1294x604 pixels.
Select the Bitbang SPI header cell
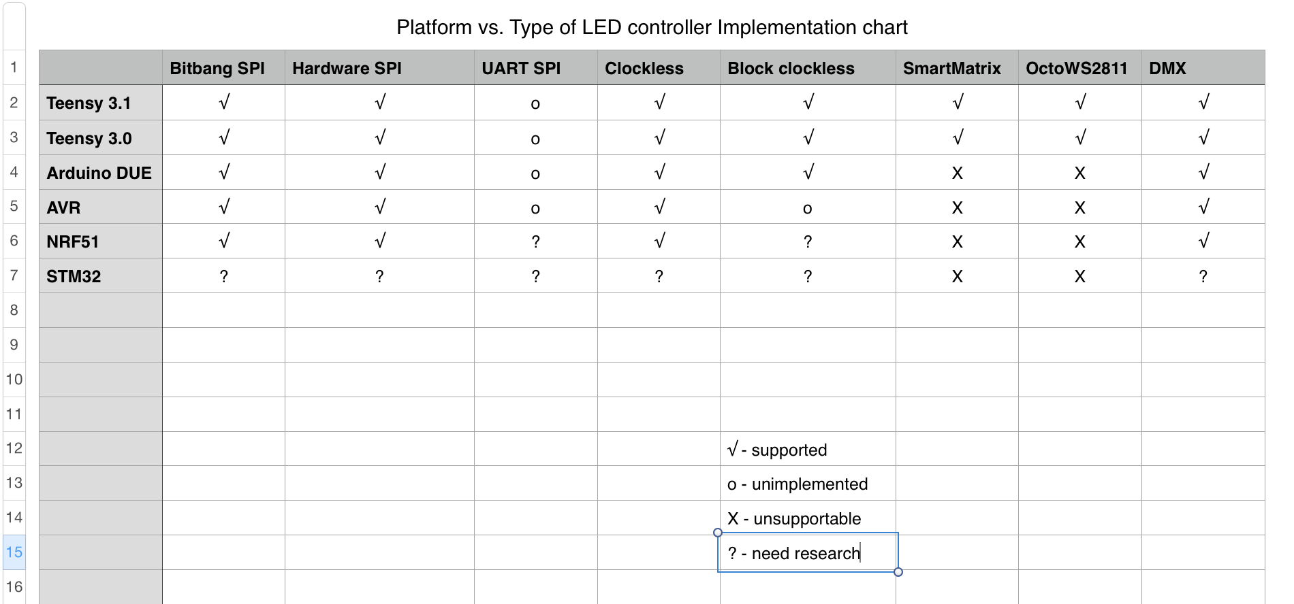tap(223, 68)
